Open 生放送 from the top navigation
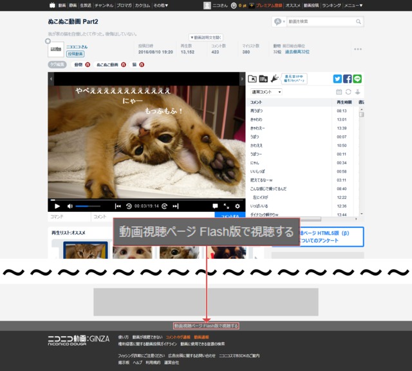The width and height of the screenshot is (412, 371). click(86, 5)
